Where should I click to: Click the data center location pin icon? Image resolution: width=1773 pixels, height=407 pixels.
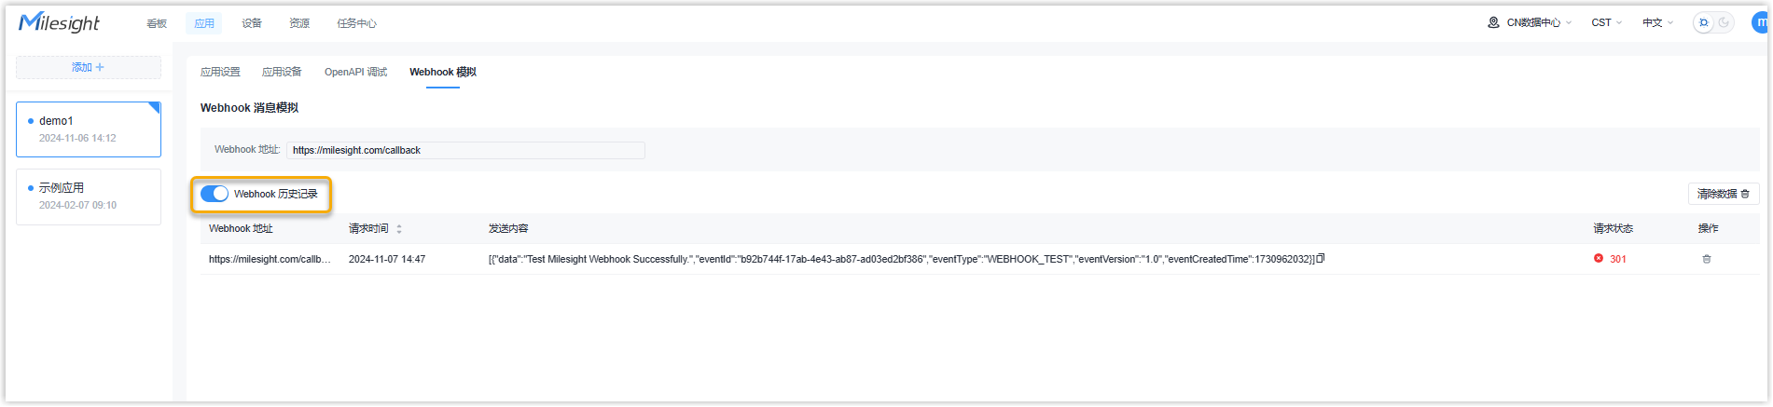pyautogui.click(x=1493, y=22)
